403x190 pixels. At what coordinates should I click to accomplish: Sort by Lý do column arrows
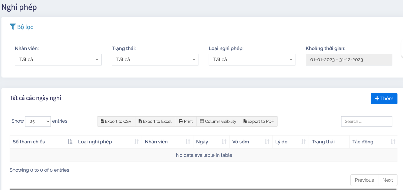304,142
